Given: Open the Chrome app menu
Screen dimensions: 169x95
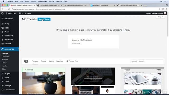Looking at the screenshot, I should tap(10, 1).
